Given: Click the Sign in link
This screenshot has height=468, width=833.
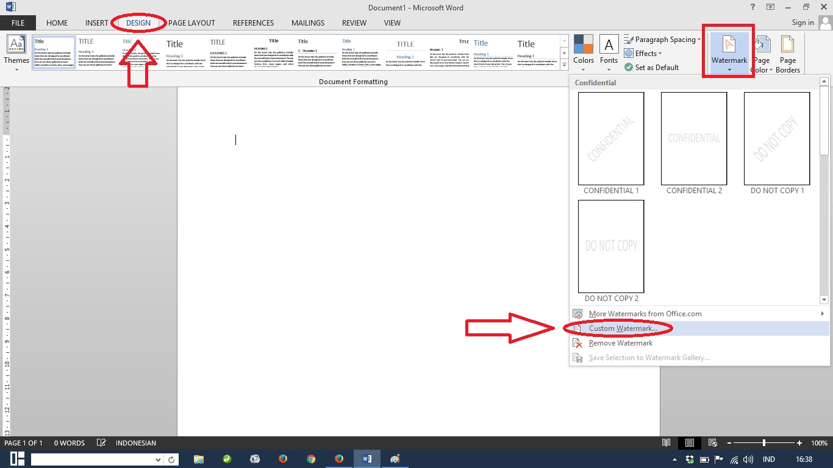Looking at the screenshot, I should click(803, 23).
